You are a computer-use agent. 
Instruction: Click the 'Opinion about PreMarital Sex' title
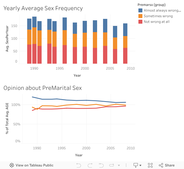pos(42,88)
